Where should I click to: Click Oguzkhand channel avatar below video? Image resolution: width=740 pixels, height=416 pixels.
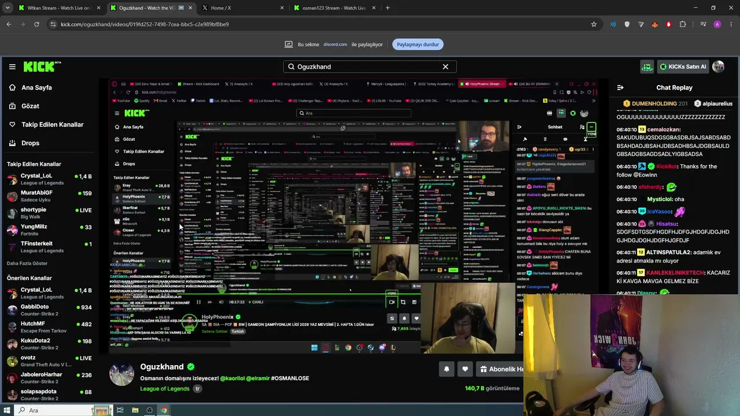point(121,374)
